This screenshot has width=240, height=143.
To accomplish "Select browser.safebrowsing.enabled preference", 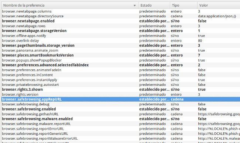I will point(121,109).
